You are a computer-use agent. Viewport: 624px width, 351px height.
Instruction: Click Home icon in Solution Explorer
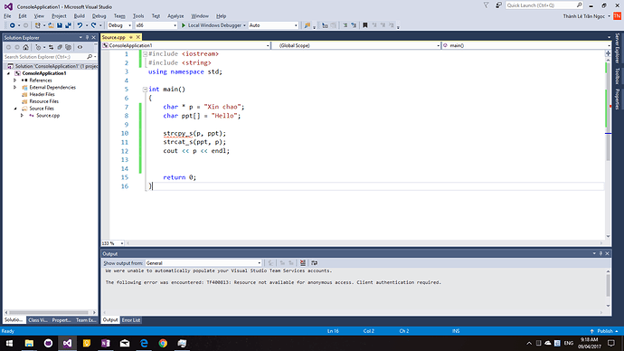click(25, 47)
